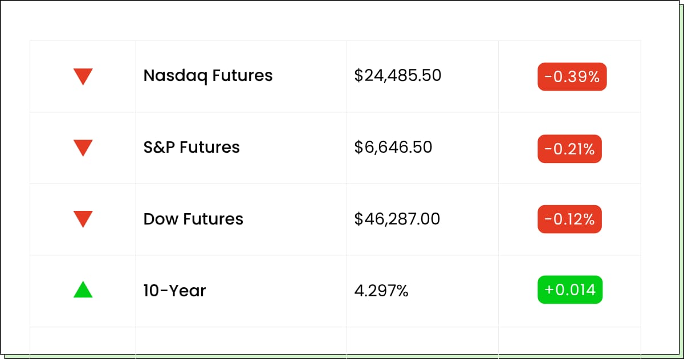The height and width of the screenshot is (359, 684).
Task: Click the red down arrow beside Dow Futures
Action: [83, 219]
